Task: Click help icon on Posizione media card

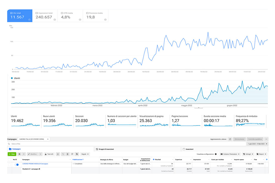Action: (105, 20)
